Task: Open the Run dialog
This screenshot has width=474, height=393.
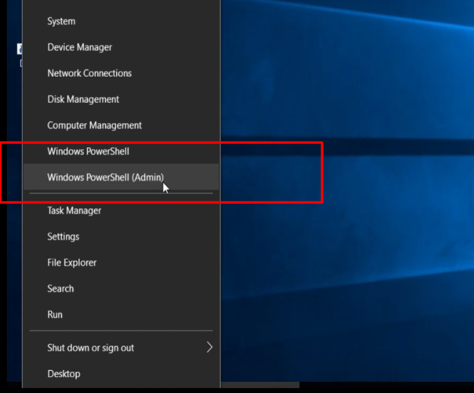Action: pos(121,314)
